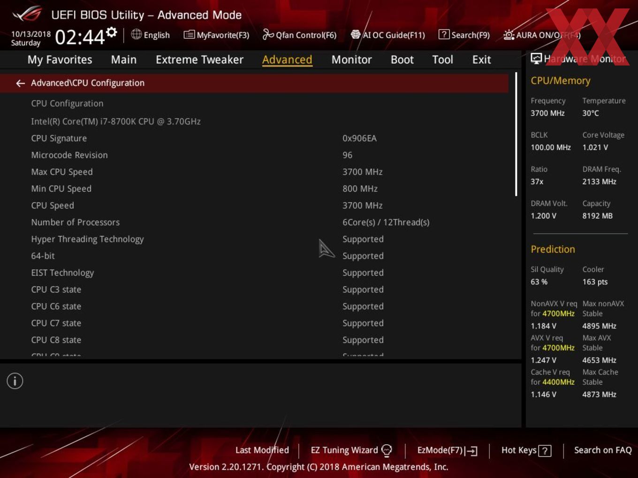
Task: Click the Intel Core i7-8700K processor name
Action: click(116, 121)
